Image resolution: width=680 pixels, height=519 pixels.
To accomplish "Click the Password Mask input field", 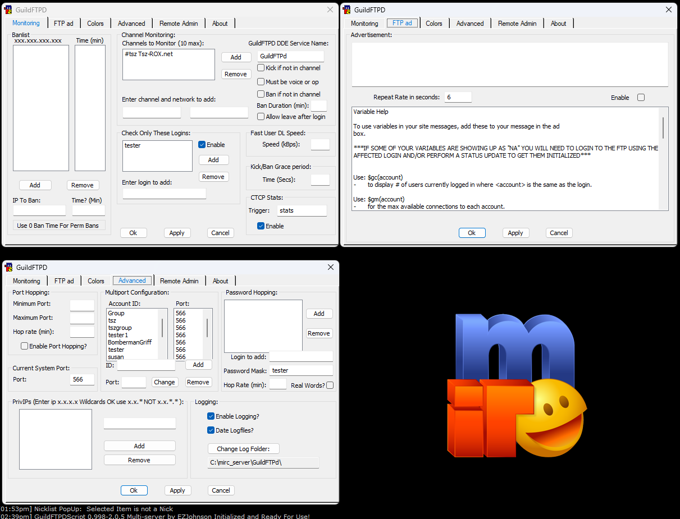I will point(301,370).
